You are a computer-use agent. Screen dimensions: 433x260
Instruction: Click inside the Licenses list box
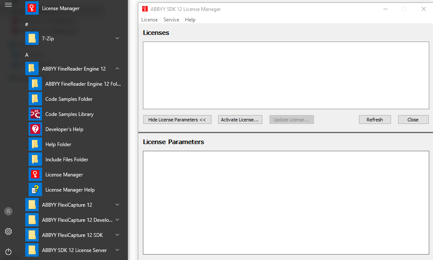(x=286, y=75)
